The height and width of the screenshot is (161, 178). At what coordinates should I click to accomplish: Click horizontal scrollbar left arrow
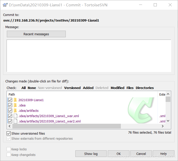(x=10, y=126)
